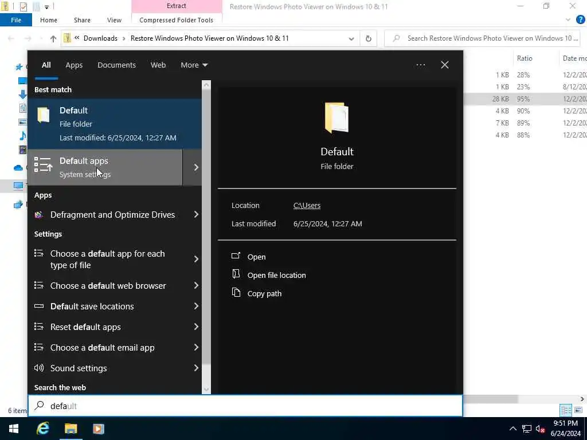Viewport: 587px width, 440px height.
Task: Expand Choose a default email app arrow
Action: tap(196, 347)
